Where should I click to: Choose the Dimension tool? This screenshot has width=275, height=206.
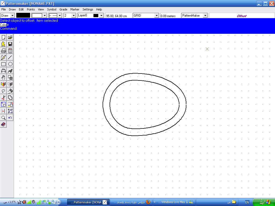(x=3, y=71)
